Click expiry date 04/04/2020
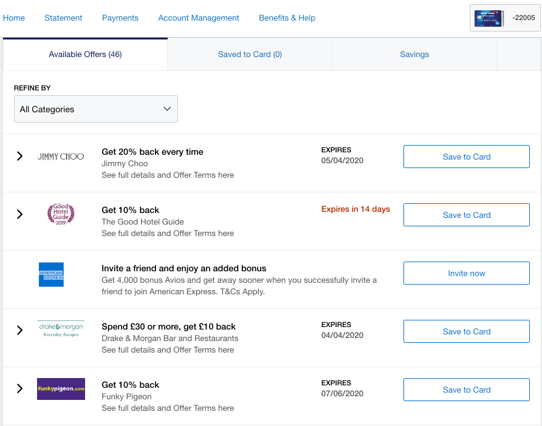The height and width of the screenshot is (426, 542). point(342,335)
